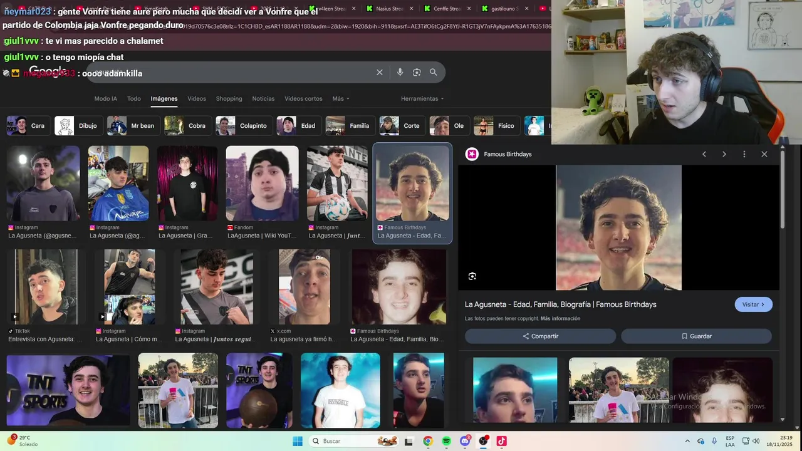
Task: Switch to the Cenffe Stream tab
Action: coord(447,8)
